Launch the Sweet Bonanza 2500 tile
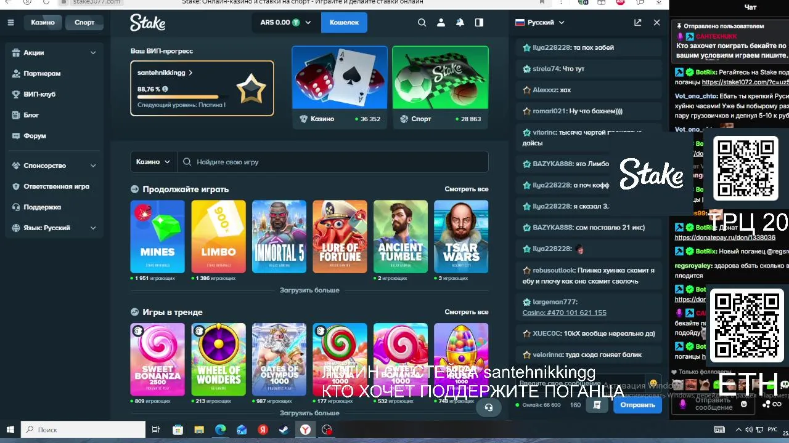Image resolution: width=789 pixels, height=443 pixels. click(157, 359)
